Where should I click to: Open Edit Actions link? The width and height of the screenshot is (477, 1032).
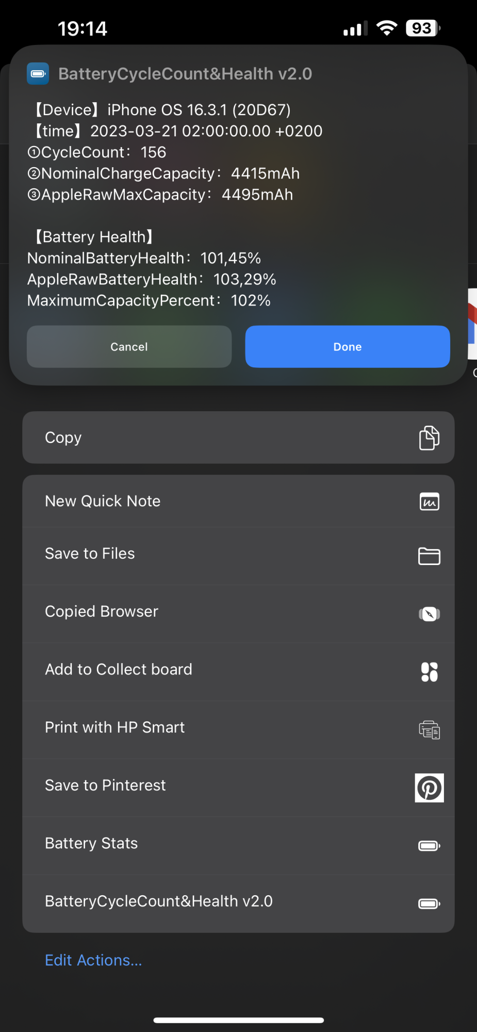93,960
